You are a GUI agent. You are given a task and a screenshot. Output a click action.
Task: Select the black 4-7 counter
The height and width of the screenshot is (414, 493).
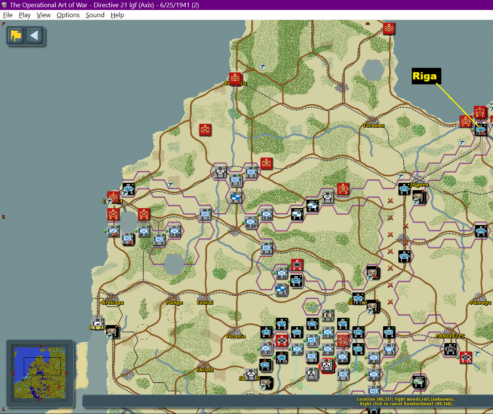coord(266,332)
